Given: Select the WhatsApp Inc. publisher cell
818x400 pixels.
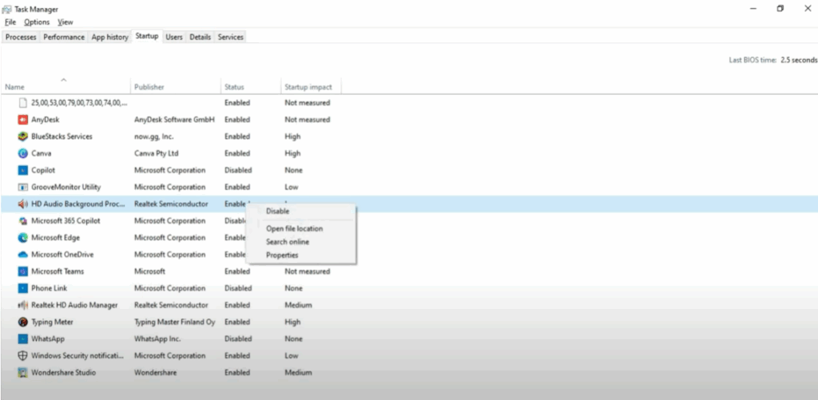Looking at the screenshot, I should (x=157, y=339).
